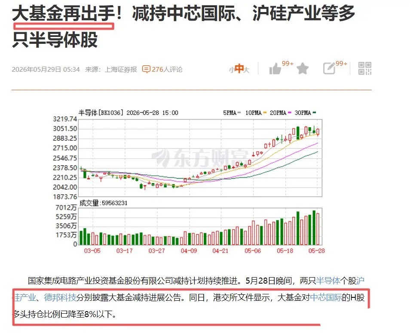Show the QR code icon

tap(365, 68)
